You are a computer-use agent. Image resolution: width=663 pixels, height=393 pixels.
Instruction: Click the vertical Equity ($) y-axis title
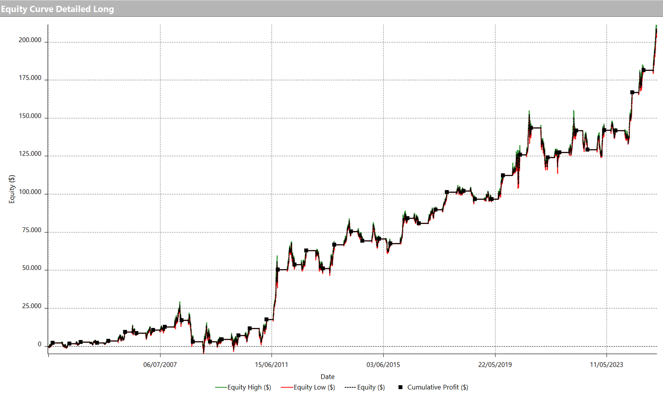click(x=12, y=189)
